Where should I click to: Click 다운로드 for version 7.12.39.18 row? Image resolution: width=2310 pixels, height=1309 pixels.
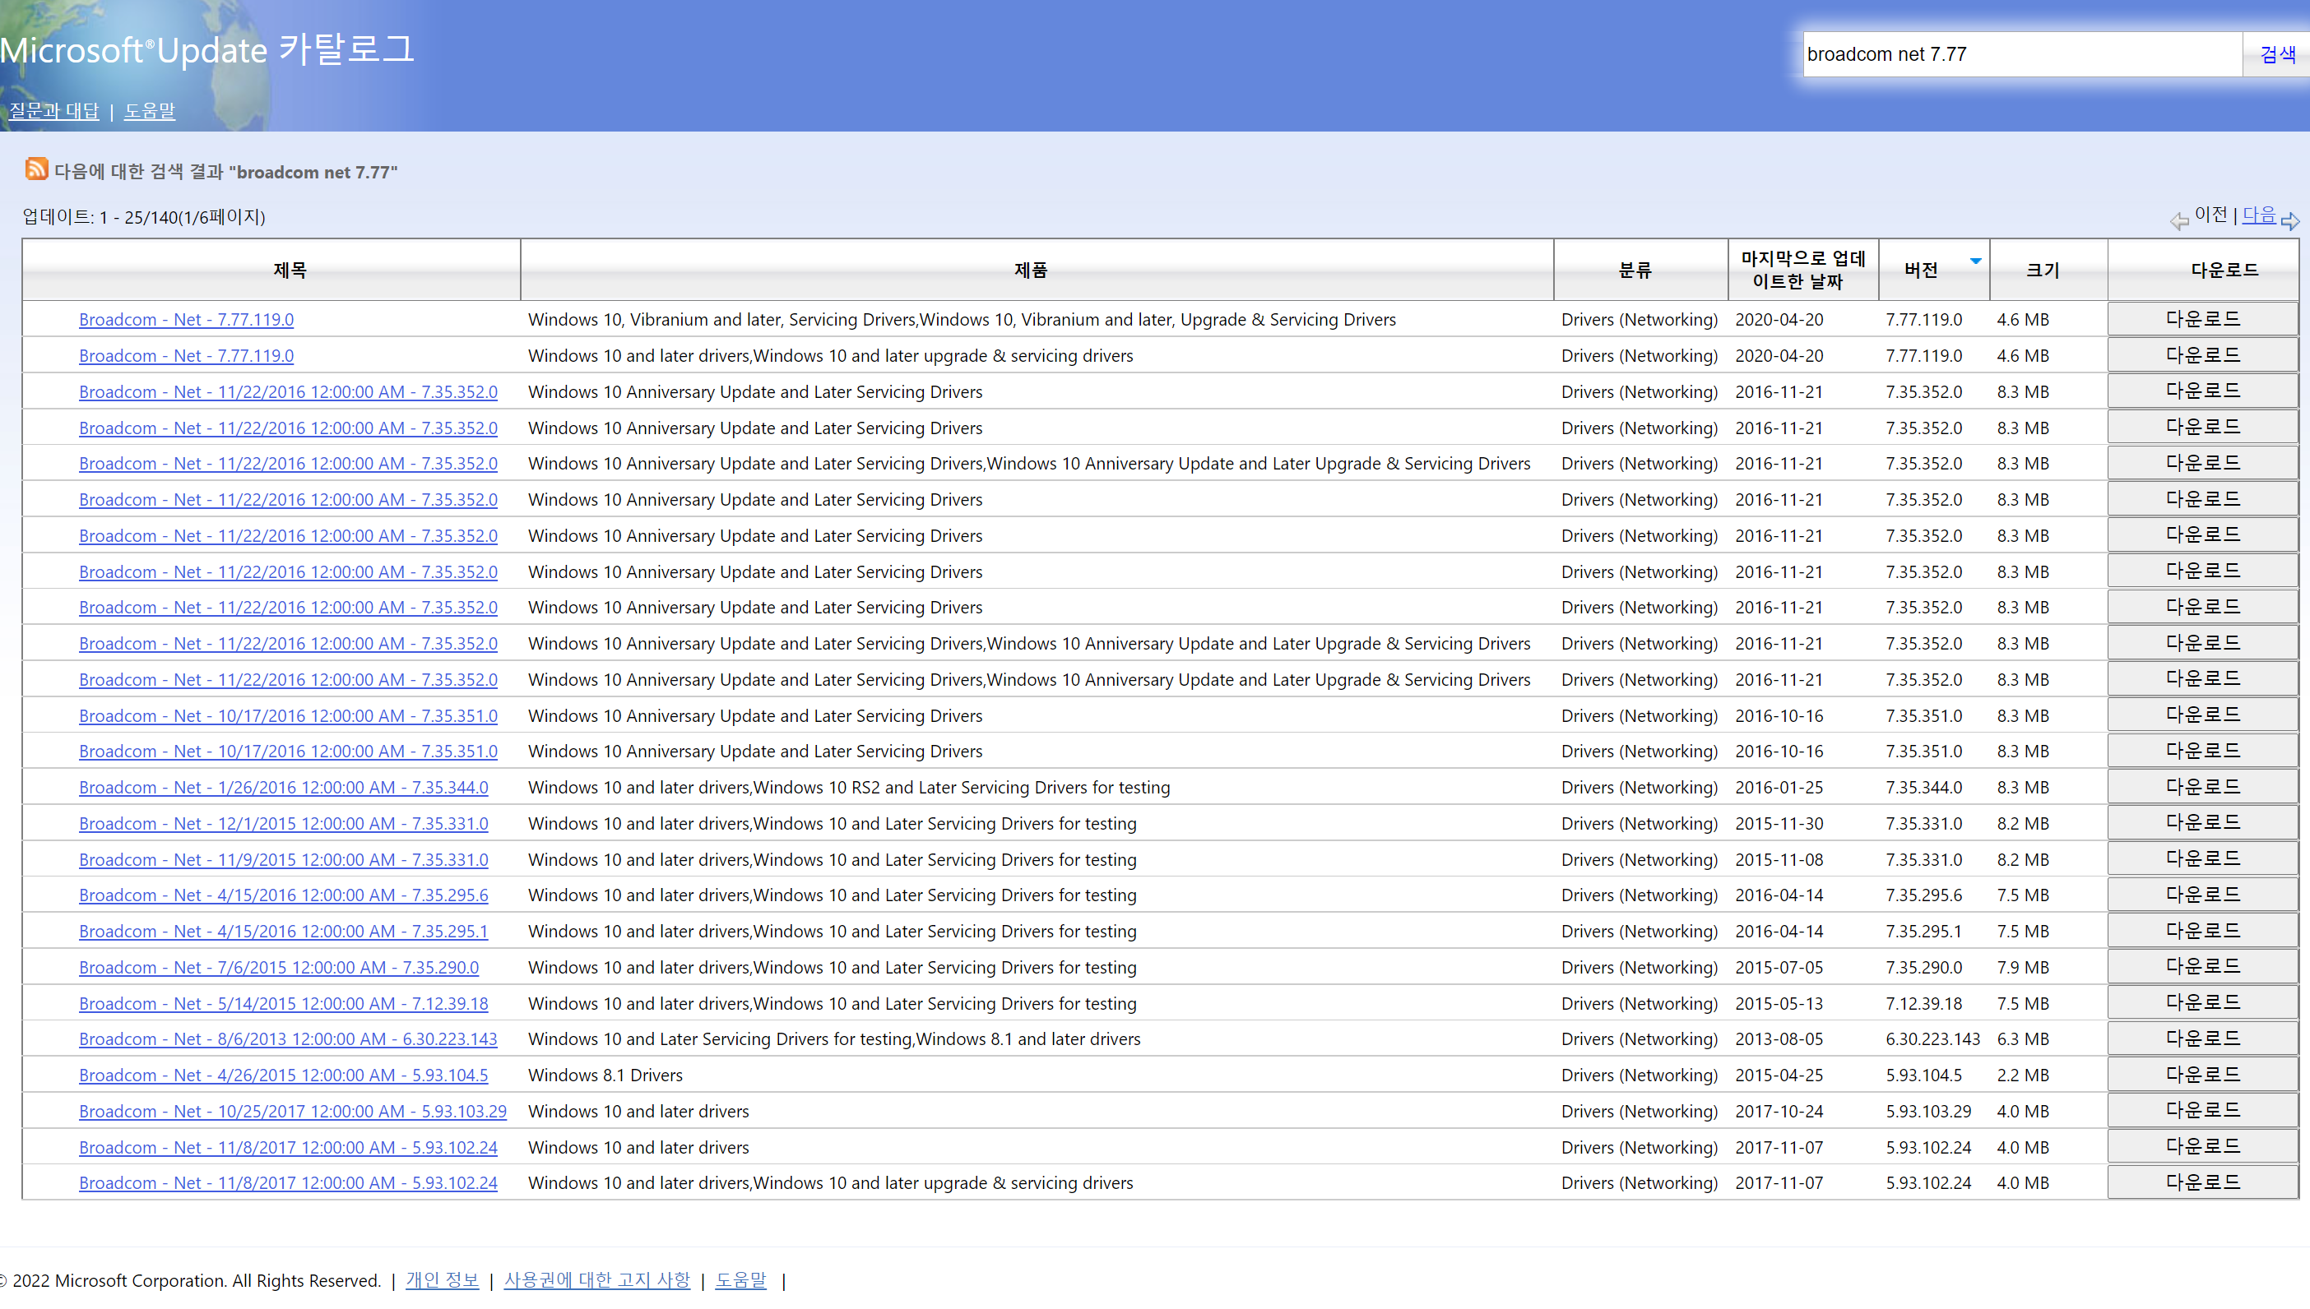coord(2202,1003)
